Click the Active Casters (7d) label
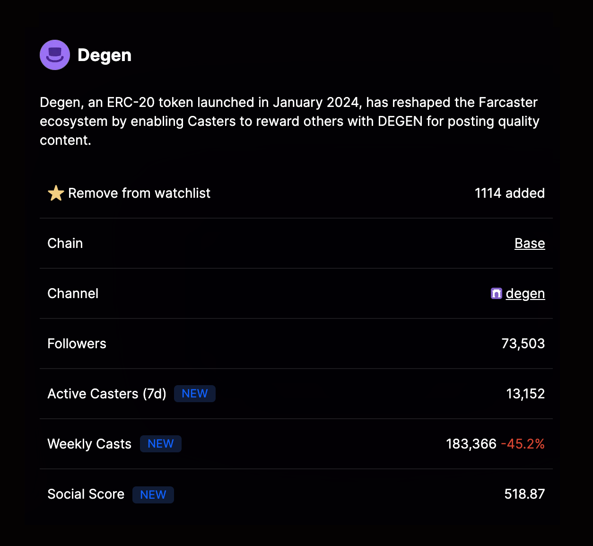593x546 pixels. [x=107, y=394]
